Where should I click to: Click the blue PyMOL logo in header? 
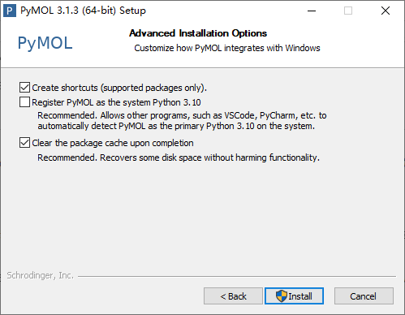pyautogui.click(x=45, y=43)
